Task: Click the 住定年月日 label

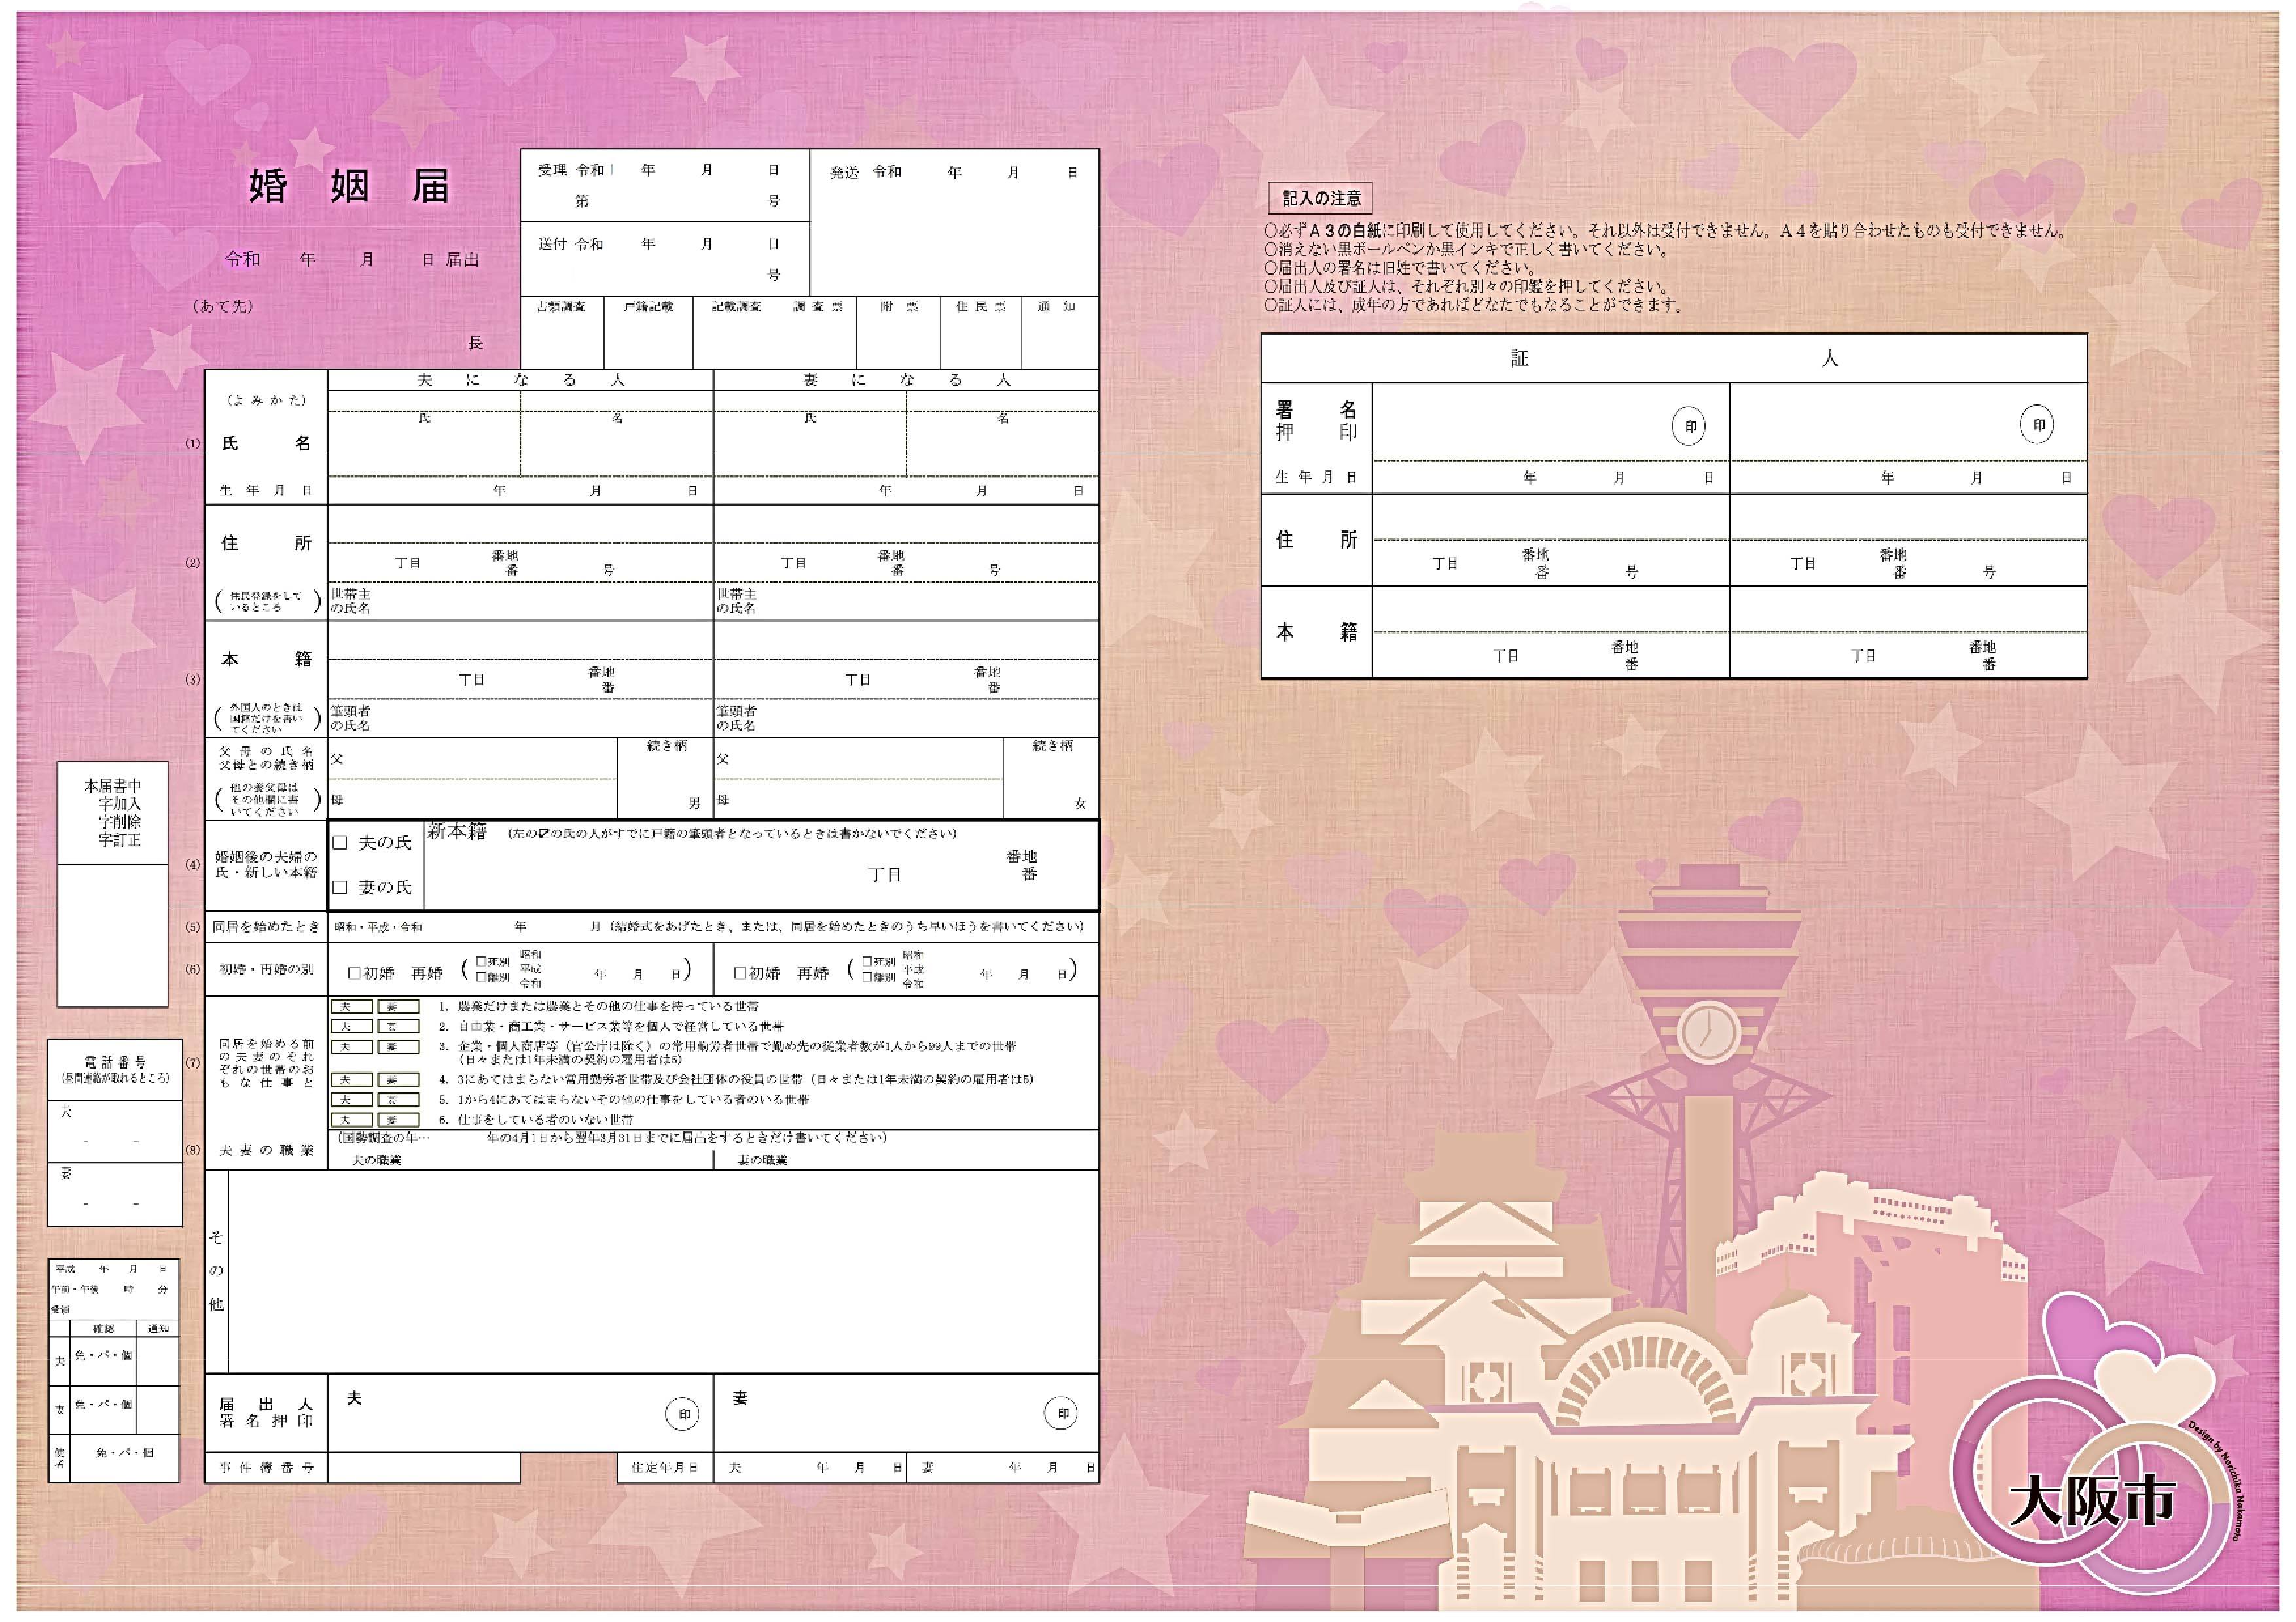Action: tap(664, 1467)
